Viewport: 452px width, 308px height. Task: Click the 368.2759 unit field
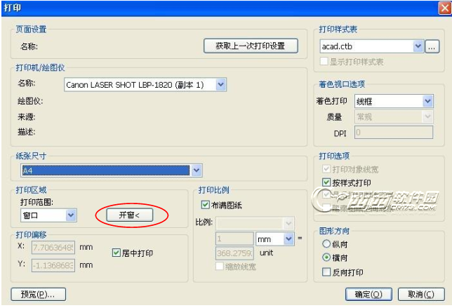234,253
